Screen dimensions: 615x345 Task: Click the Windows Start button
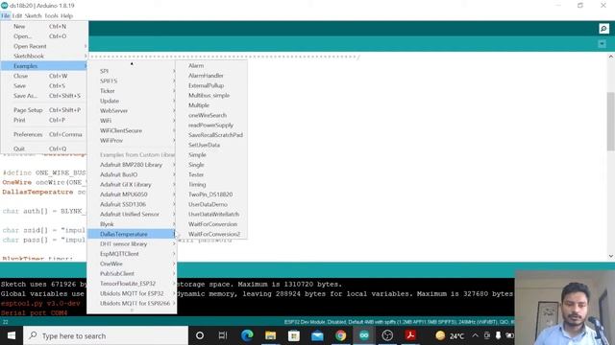[12, 335]
